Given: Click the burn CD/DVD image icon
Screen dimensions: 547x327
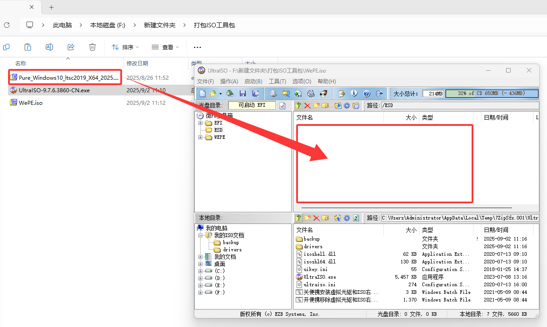Looking at the screenshot, I should tap(324, 93).
